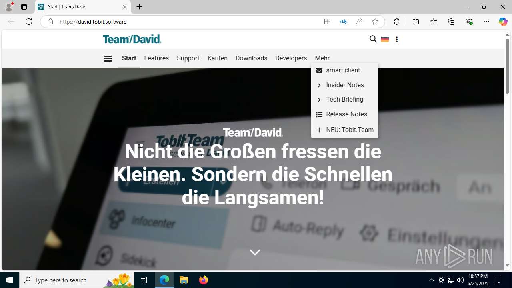Screen dimensions: 512x288
Task: Open the notification center icon
Action: pyautogui.click(x=499, y=280)
